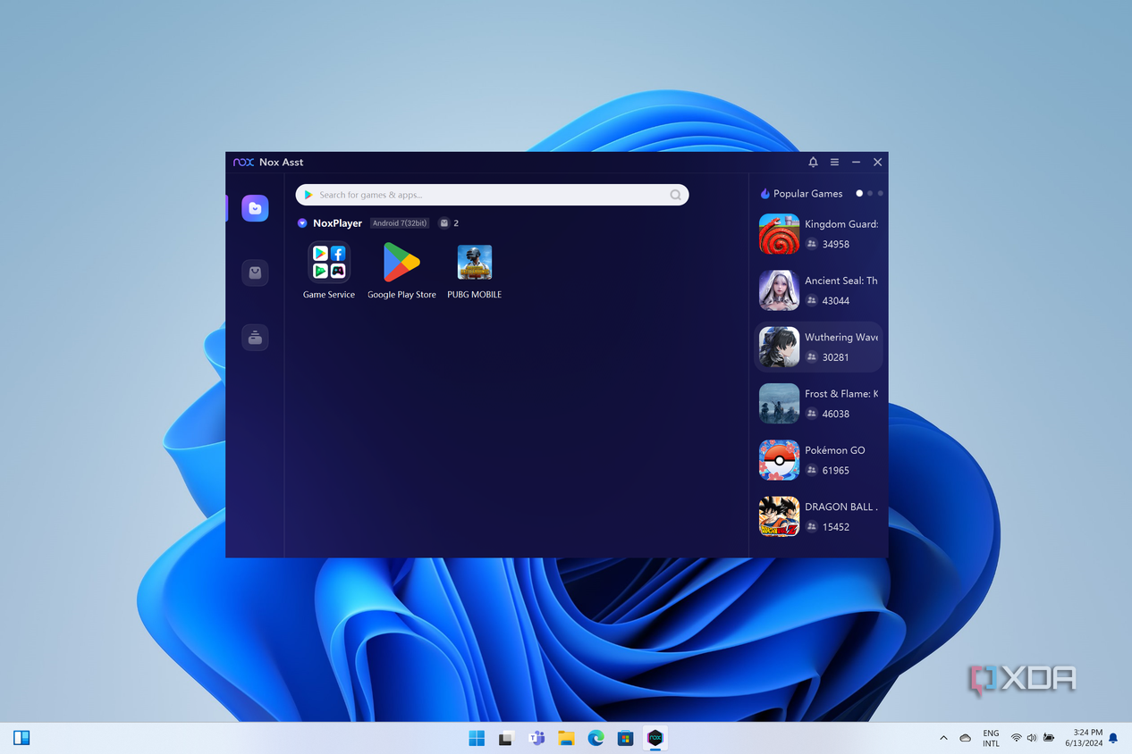Click player count 30281

click(x=836, y=357)
